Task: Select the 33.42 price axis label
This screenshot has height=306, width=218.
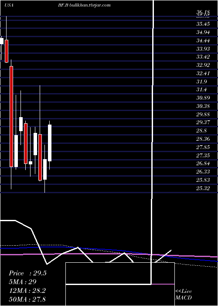Action: [203, 57]
